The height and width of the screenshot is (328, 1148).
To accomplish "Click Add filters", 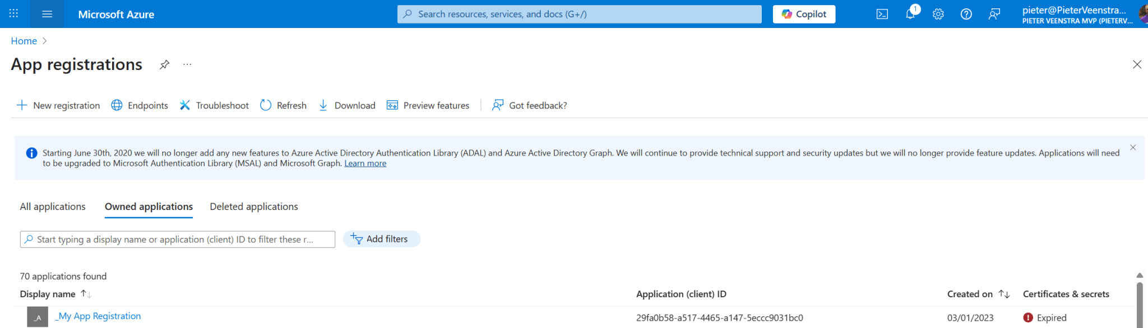I will [381, 239].
